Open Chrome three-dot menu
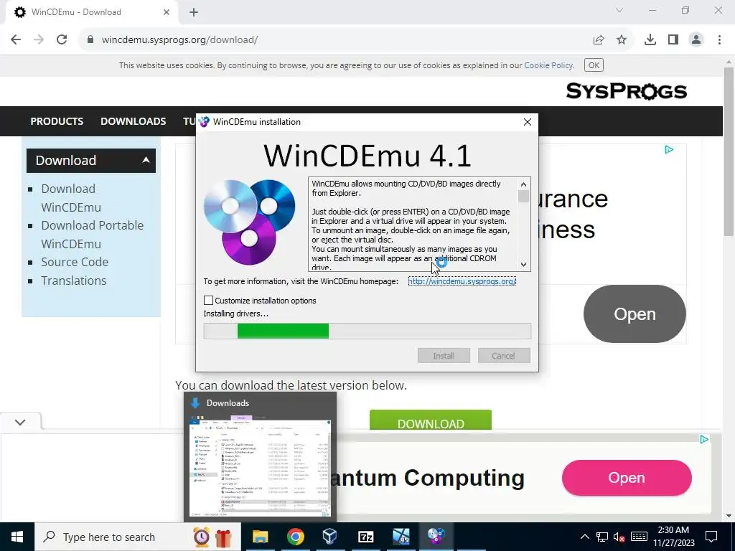The image size is (735, 551). [x=719, y=40]
